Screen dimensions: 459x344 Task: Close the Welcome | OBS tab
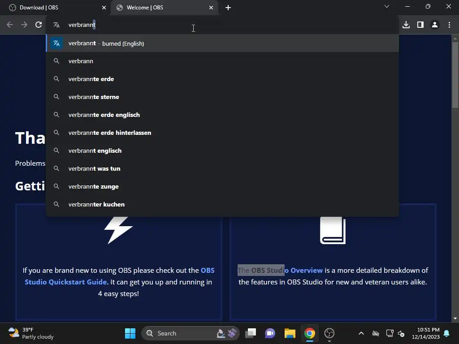(211, 8)
